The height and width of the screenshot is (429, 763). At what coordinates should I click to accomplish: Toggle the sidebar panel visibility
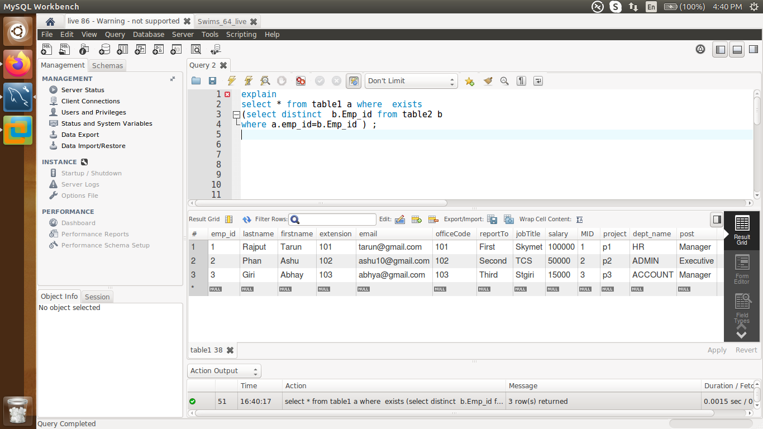point(721,50)
